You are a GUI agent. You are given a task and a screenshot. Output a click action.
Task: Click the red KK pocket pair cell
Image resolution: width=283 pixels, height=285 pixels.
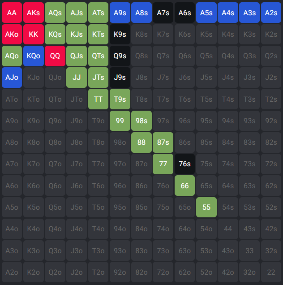34,34
